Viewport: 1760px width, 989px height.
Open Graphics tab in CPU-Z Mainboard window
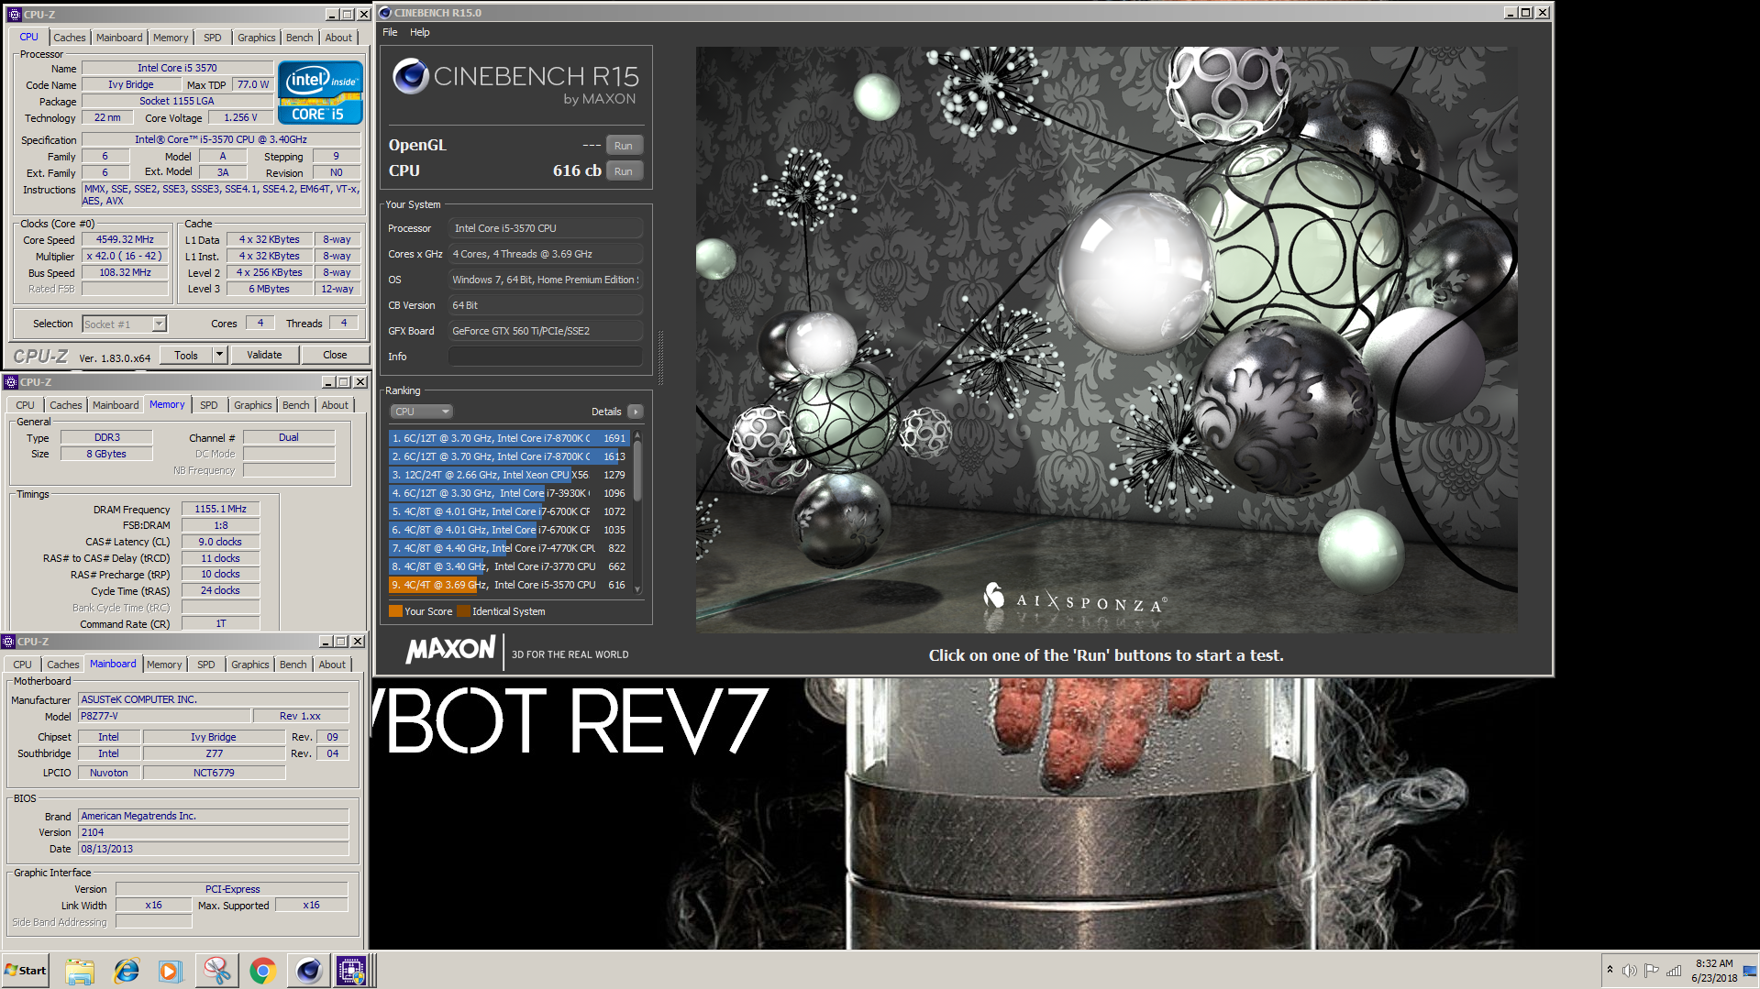point(249,665)
